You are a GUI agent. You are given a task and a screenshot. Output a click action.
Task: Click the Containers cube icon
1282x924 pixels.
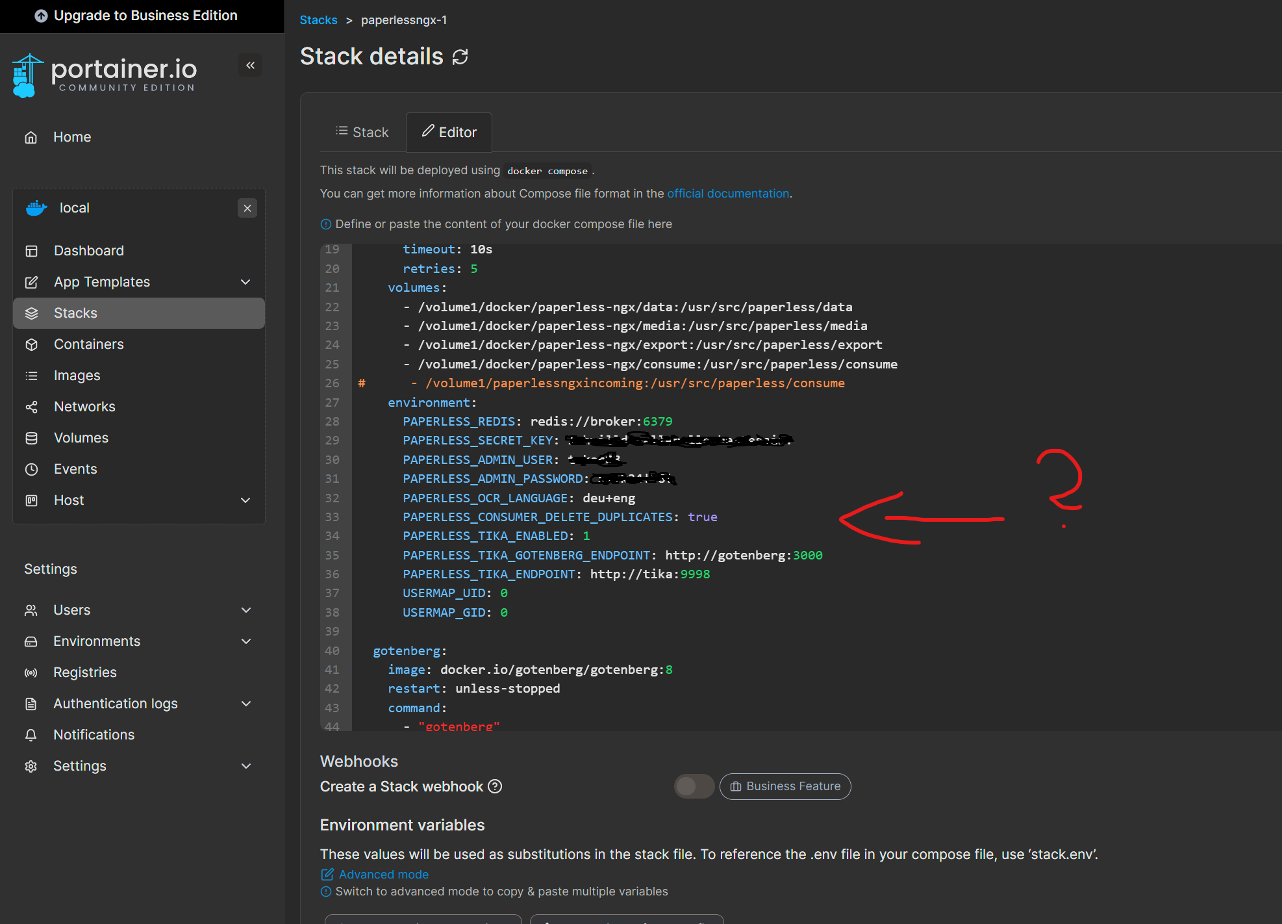31,344
